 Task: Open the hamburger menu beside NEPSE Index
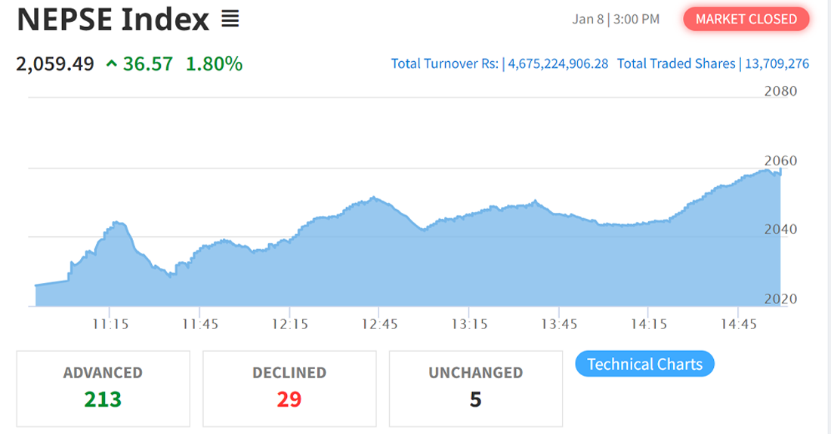(x=230, y=20)
